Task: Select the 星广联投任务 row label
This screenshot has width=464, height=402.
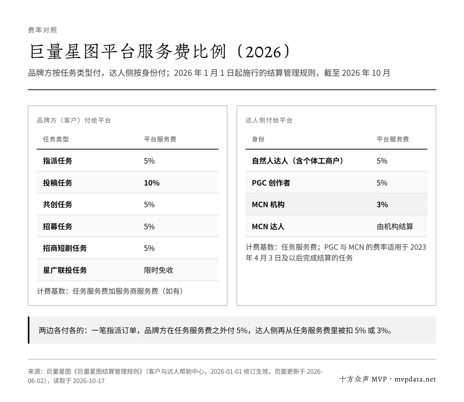Action: 65,270
